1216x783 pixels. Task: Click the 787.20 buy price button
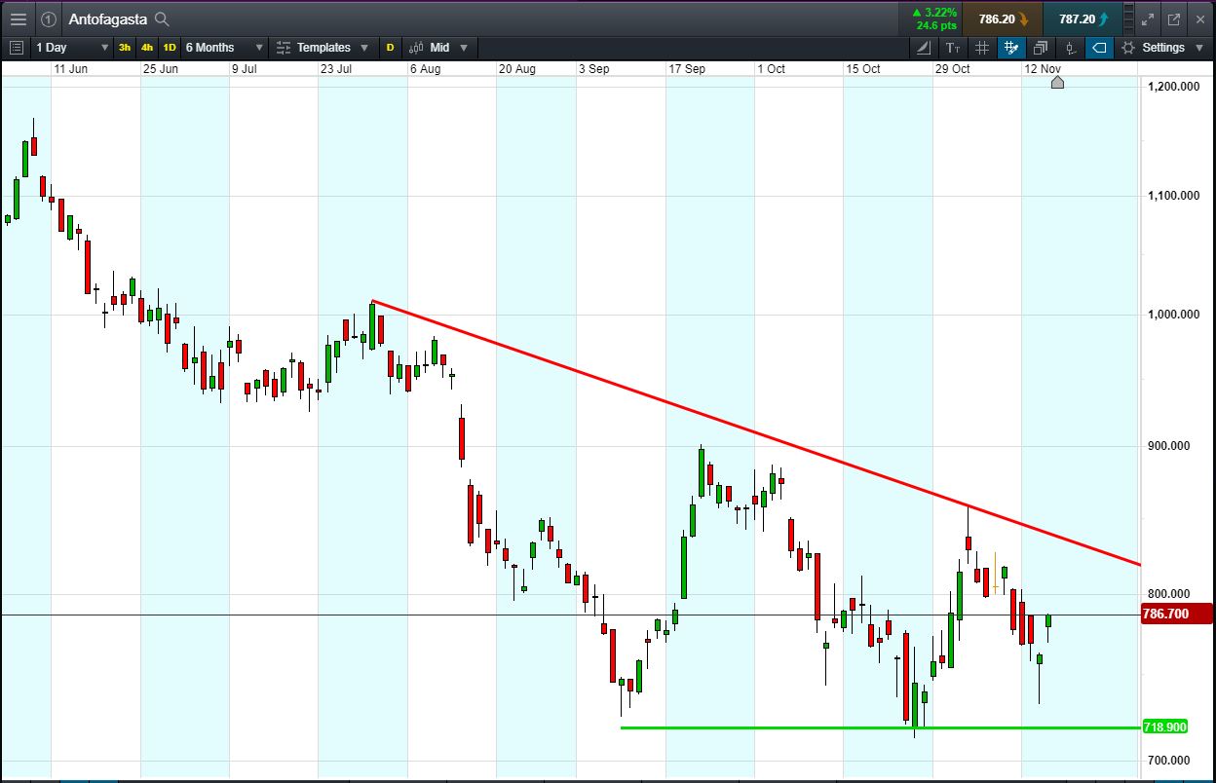pyautogui.click(x=1082, y=19)
